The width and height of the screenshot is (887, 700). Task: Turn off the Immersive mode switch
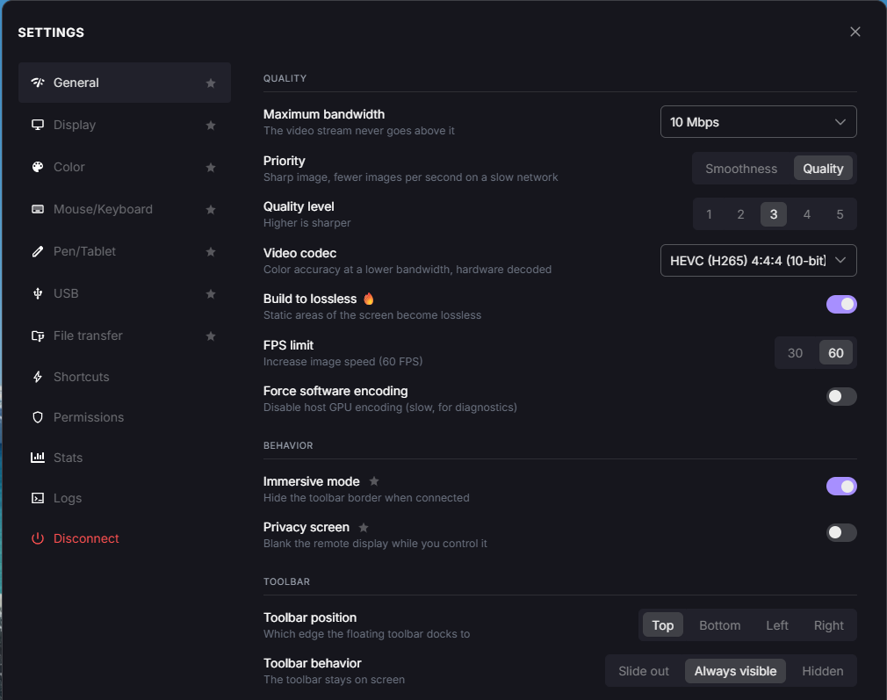(x=841, y=486)
